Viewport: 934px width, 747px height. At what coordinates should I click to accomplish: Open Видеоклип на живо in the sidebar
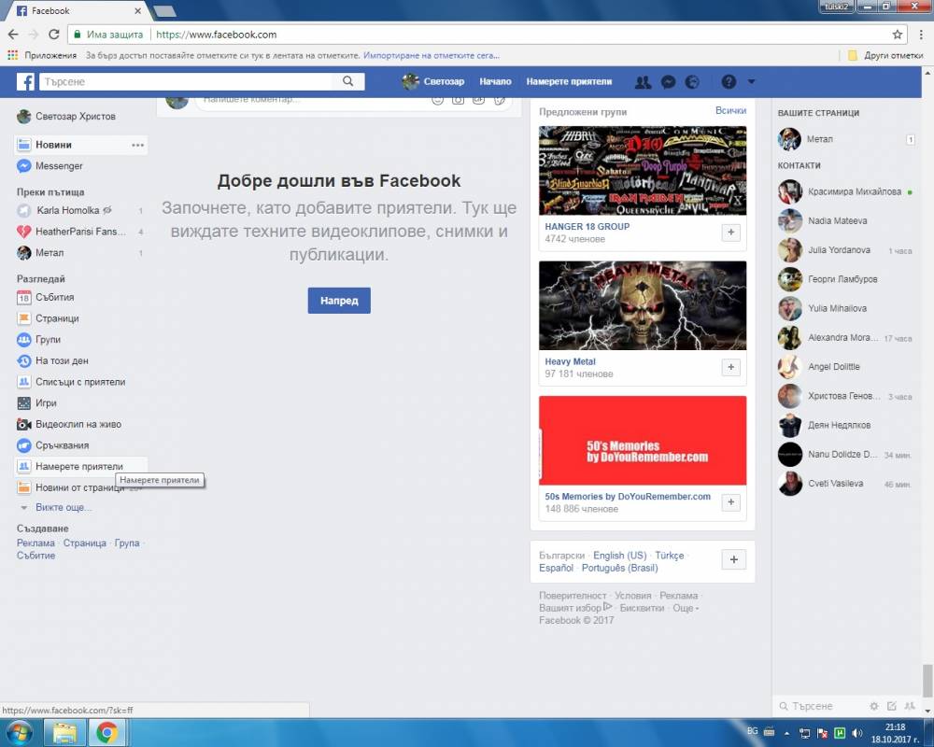click(x=80, y=424)
